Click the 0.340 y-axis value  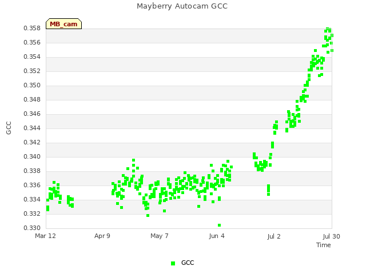coord(32,157)
